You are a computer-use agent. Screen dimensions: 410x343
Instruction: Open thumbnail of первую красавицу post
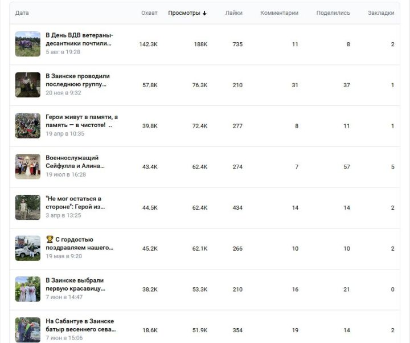click(28, 289)
